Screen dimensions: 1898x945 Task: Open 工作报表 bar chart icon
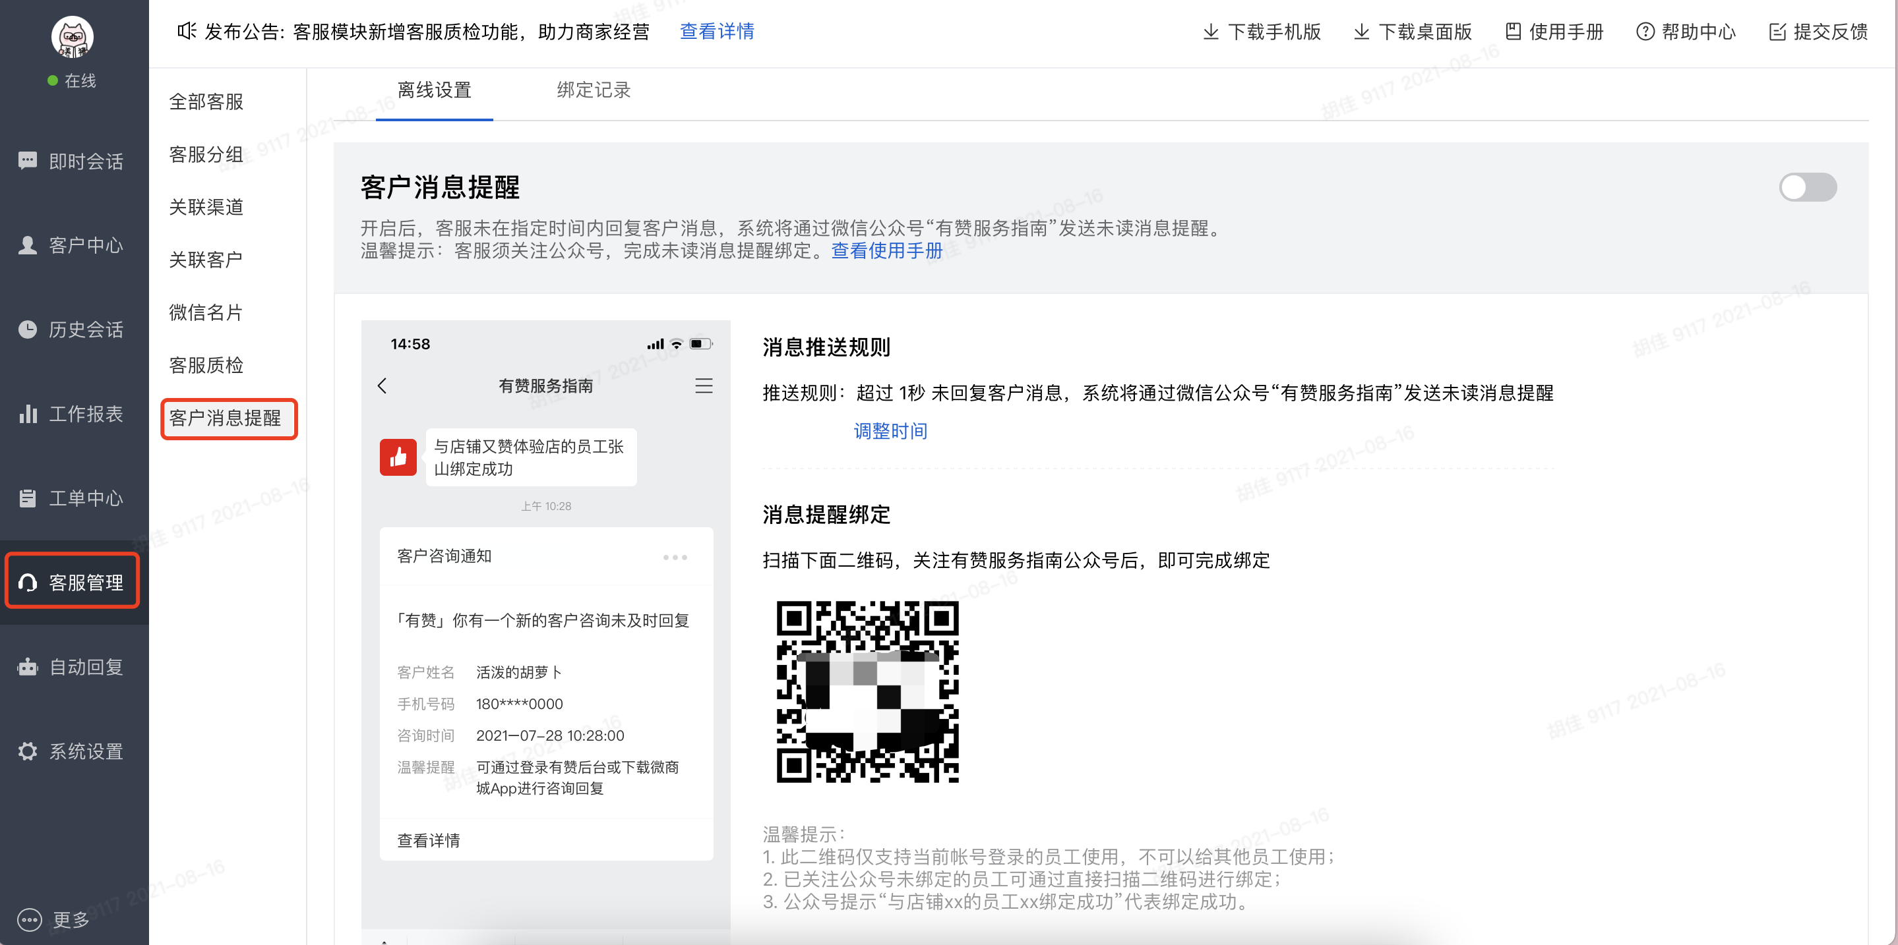pos(27,414)
